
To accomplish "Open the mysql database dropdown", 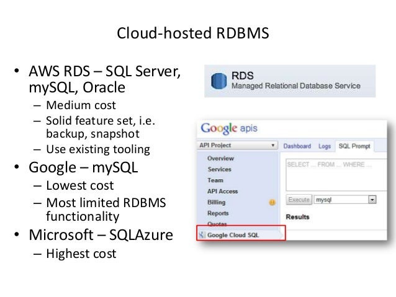I will click(345, 200).
